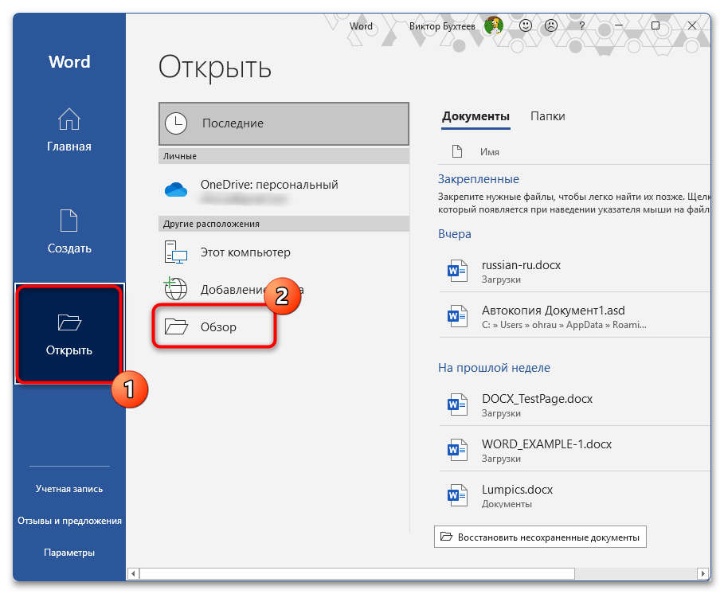
Task: Sort the file list by Имя column header
Action: coord(490,151)
